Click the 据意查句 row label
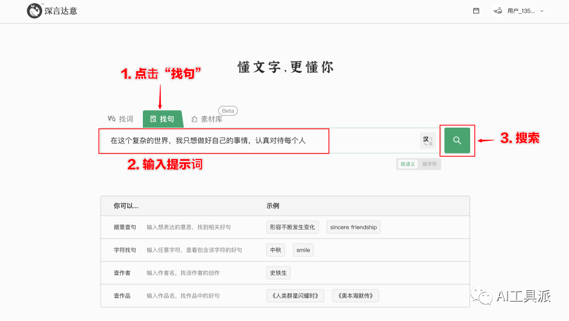 125,227
